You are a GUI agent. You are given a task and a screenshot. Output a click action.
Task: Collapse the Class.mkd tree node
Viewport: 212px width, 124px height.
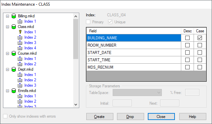pyautogui.click(x=8, y=27)
